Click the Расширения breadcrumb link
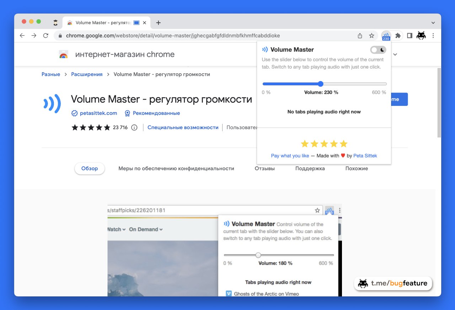455x310 pixels. [x=87, y=74]
